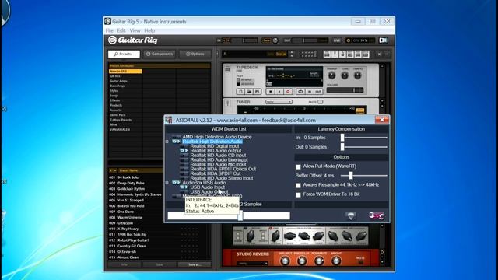Image resolution: width=498 pixels, height=280 pixels.
Task: Select Realtek HD Audio Line input
Action: click(x=219, y=160)
